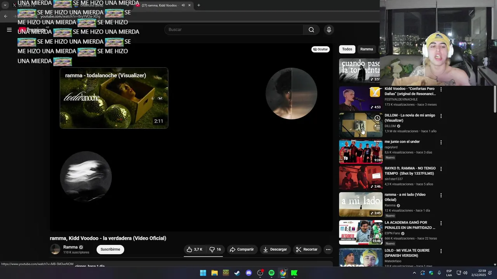Dislike the video with thumbs down
The height and width of the screenshot is (279, 497).
pos(215,250)
